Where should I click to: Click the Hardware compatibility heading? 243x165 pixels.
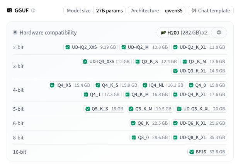click(x=48, y=33)
